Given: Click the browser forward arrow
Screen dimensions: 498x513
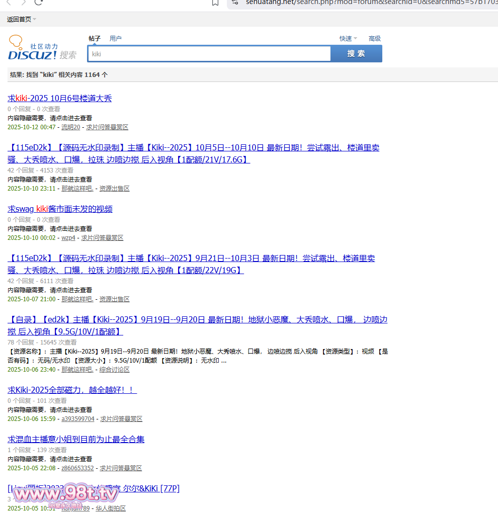Looking at the screenshot, I should pos(23,2).
